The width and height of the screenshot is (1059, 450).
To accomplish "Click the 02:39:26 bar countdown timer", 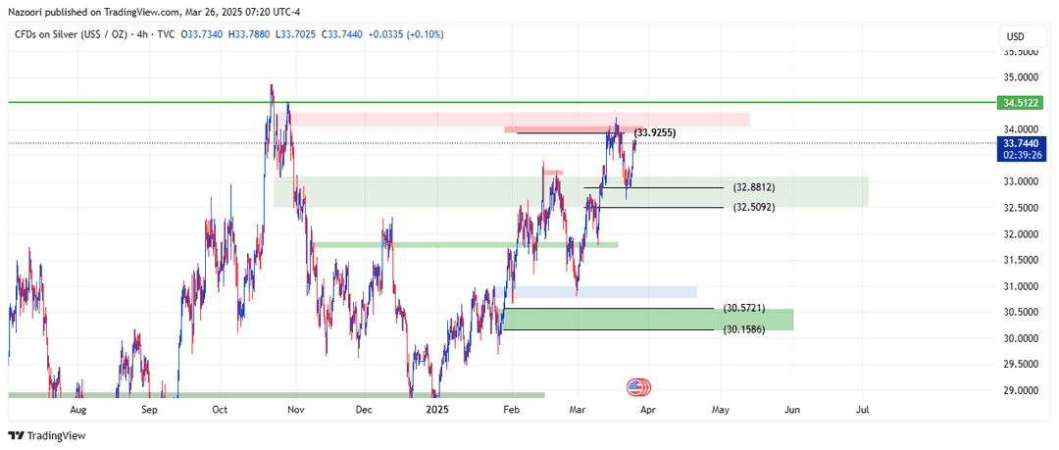I will (x=1021, y=155).
